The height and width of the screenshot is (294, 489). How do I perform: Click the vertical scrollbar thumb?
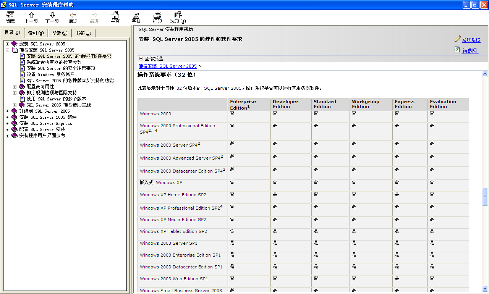485,197
